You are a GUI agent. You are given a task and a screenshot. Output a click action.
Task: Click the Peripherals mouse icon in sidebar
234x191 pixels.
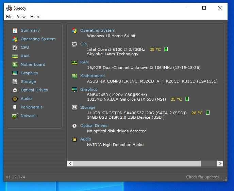15,107
